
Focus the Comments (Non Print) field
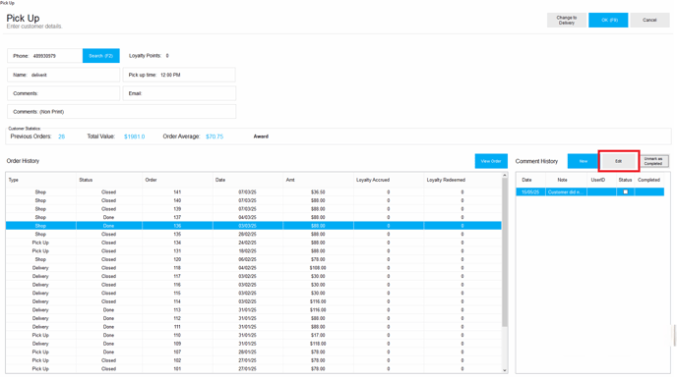point(121,112)
